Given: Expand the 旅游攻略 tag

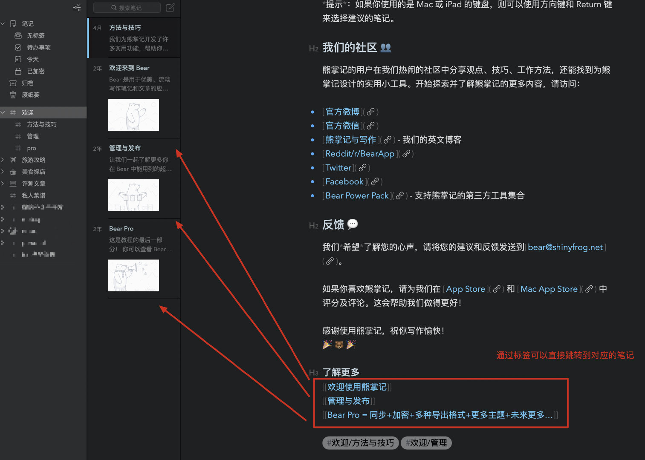Looking at the screenshot, I should pos(3,160).
